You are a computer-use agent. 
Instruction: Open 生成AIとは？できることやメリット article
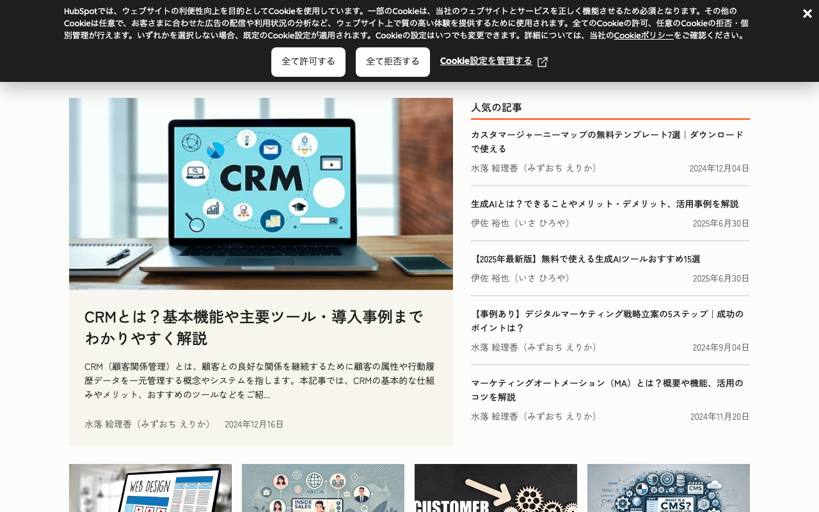[x=605, y=204]
